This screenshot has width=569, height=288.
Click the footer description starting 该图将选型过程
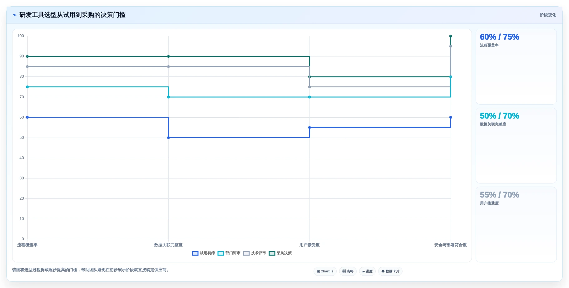pyautogui.click(x=91, y=270)
